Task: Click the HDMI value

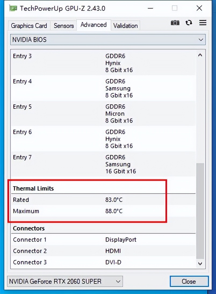Action: (113, 251)
